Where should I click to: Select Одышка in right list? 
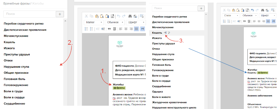point(158,92)
